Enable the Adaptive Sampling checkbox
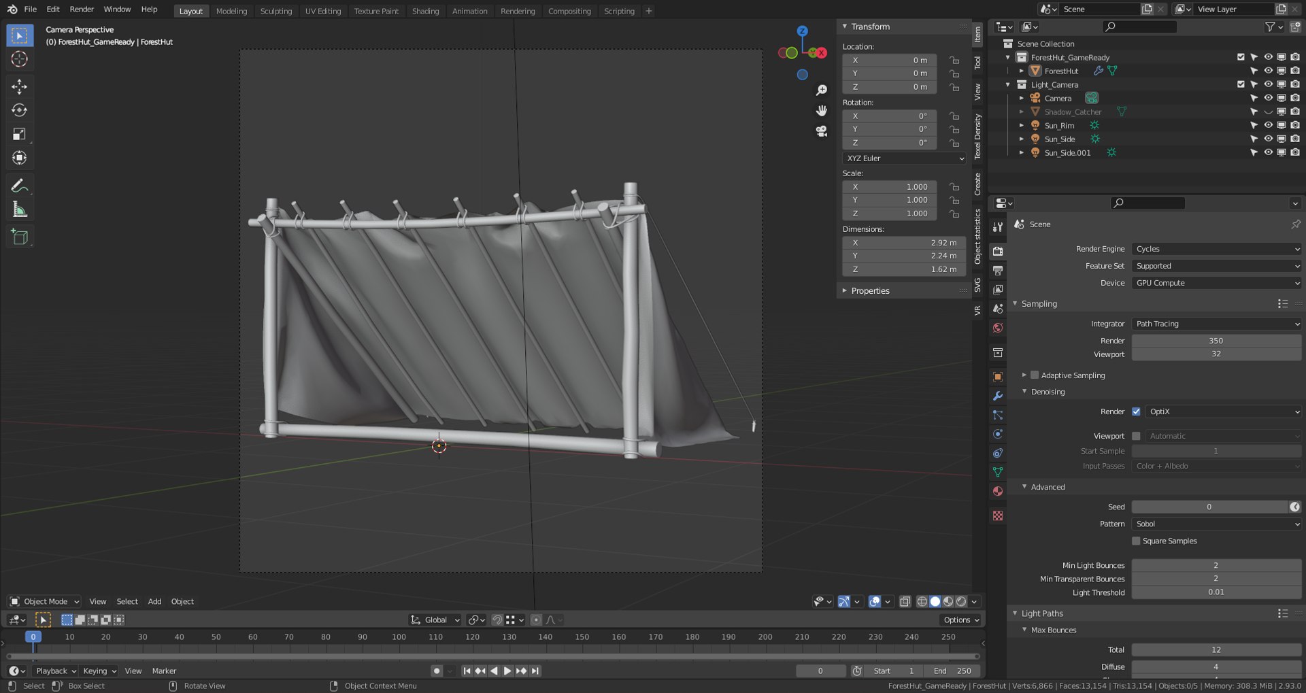1306x693 pixels. pos(1035,375)
